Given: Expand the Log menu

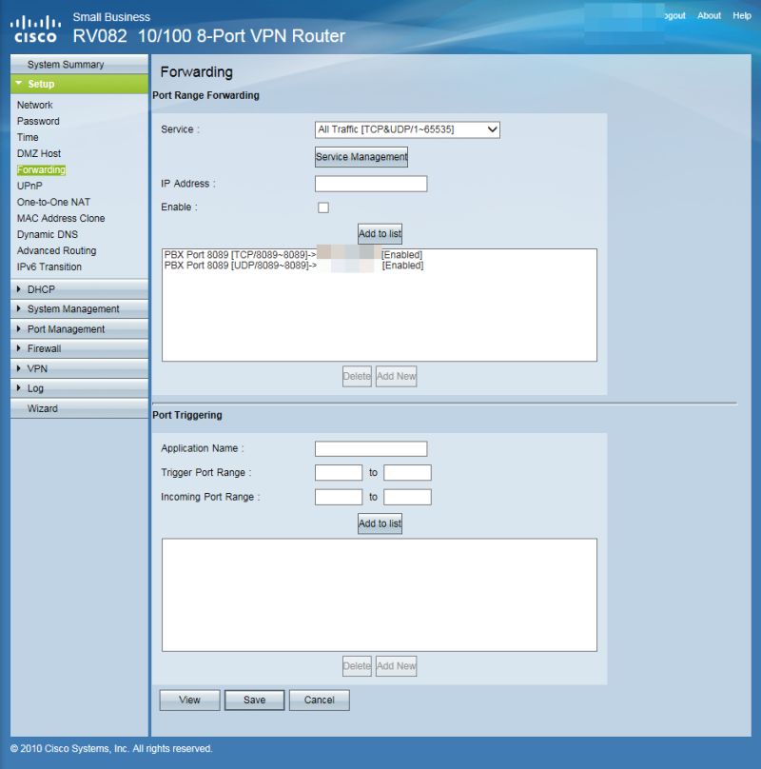Looking at the screenshot, I should pyautogui.click(x=79, y=388).
